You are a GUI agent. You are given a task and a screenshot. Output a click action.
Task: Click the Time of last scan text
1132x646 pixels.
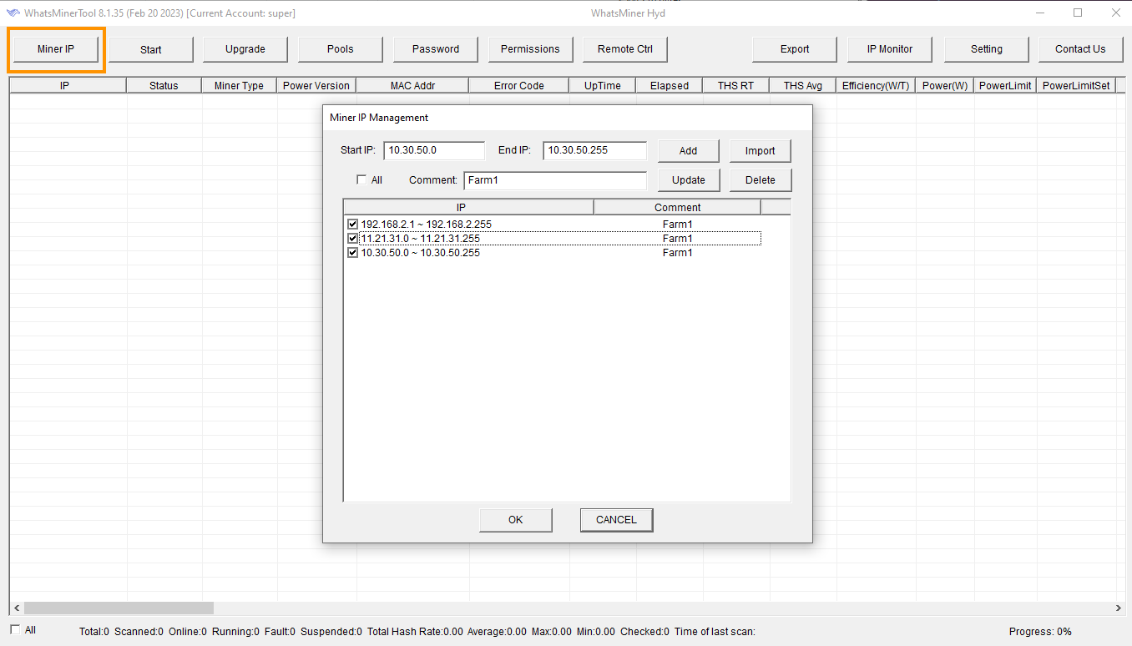(x=715, y=632)
